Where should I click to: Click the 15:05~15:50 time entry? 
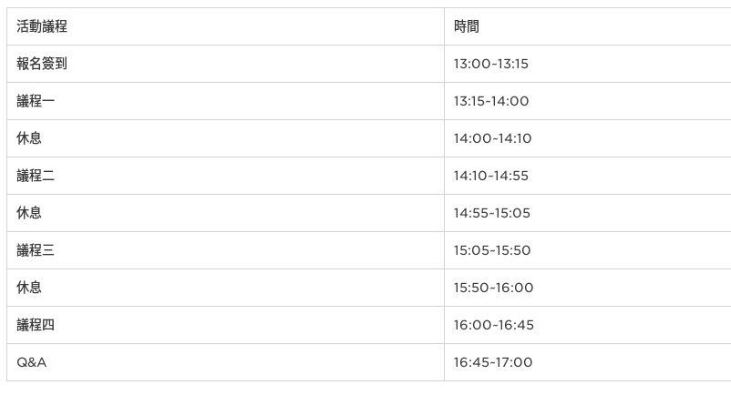[x=492, y=250]
